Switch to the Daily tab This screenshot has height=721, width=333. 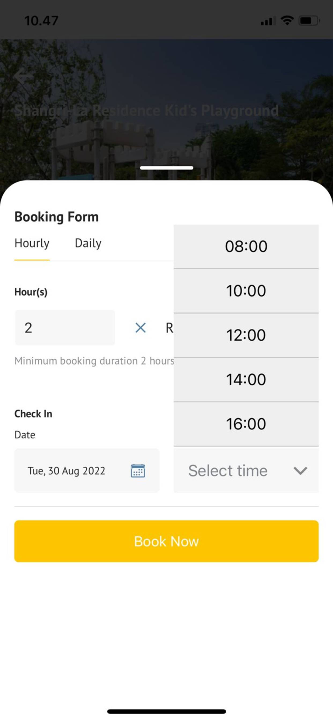click(88, 243)
